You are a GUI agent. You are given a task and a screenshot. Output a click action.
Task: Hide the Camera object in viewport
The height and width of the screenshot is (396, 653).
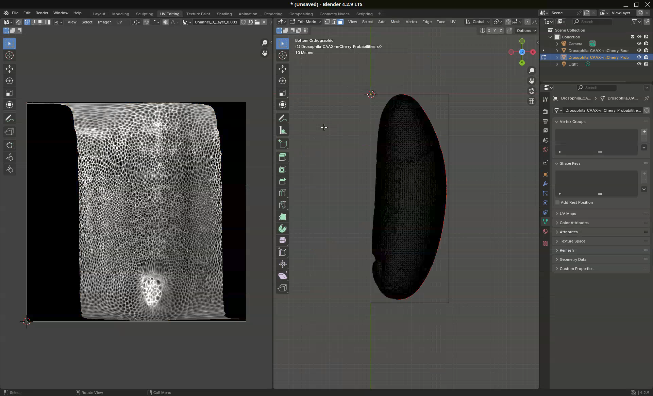[x=639, y=43]
